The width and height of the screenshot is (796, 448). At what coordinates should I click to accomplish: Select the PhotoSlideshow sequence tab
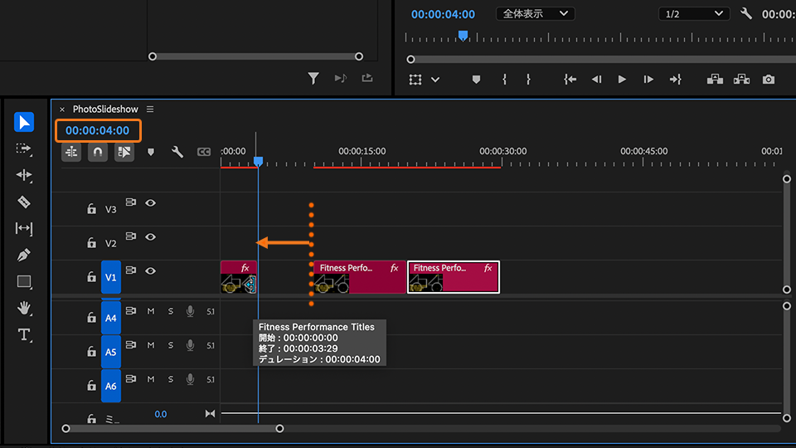(105, 110)
